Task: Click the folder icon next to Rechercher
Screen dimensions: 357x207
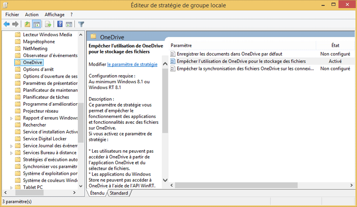Action: (x=18, y=125)
